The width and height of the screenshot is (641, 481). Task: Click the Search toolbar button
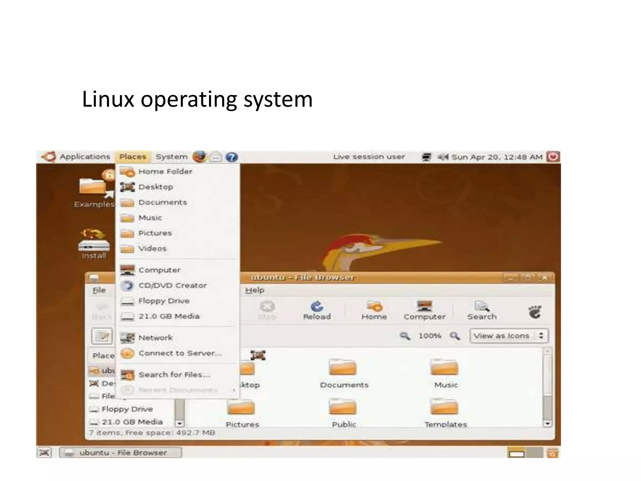(x=482, y=310)
